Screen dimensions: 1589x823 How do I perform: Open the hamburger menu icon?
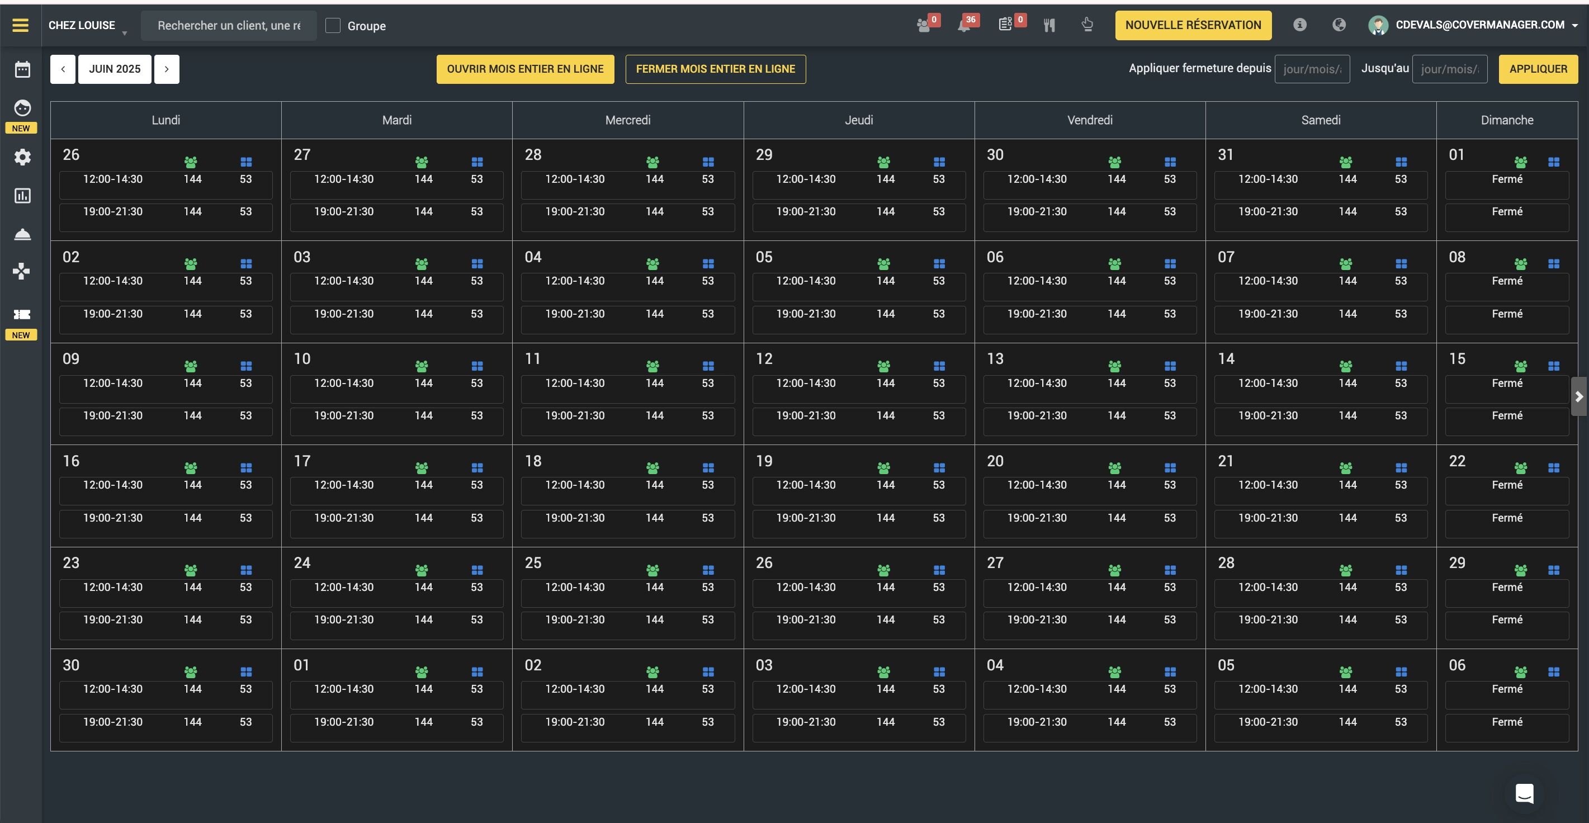[20, 25]
